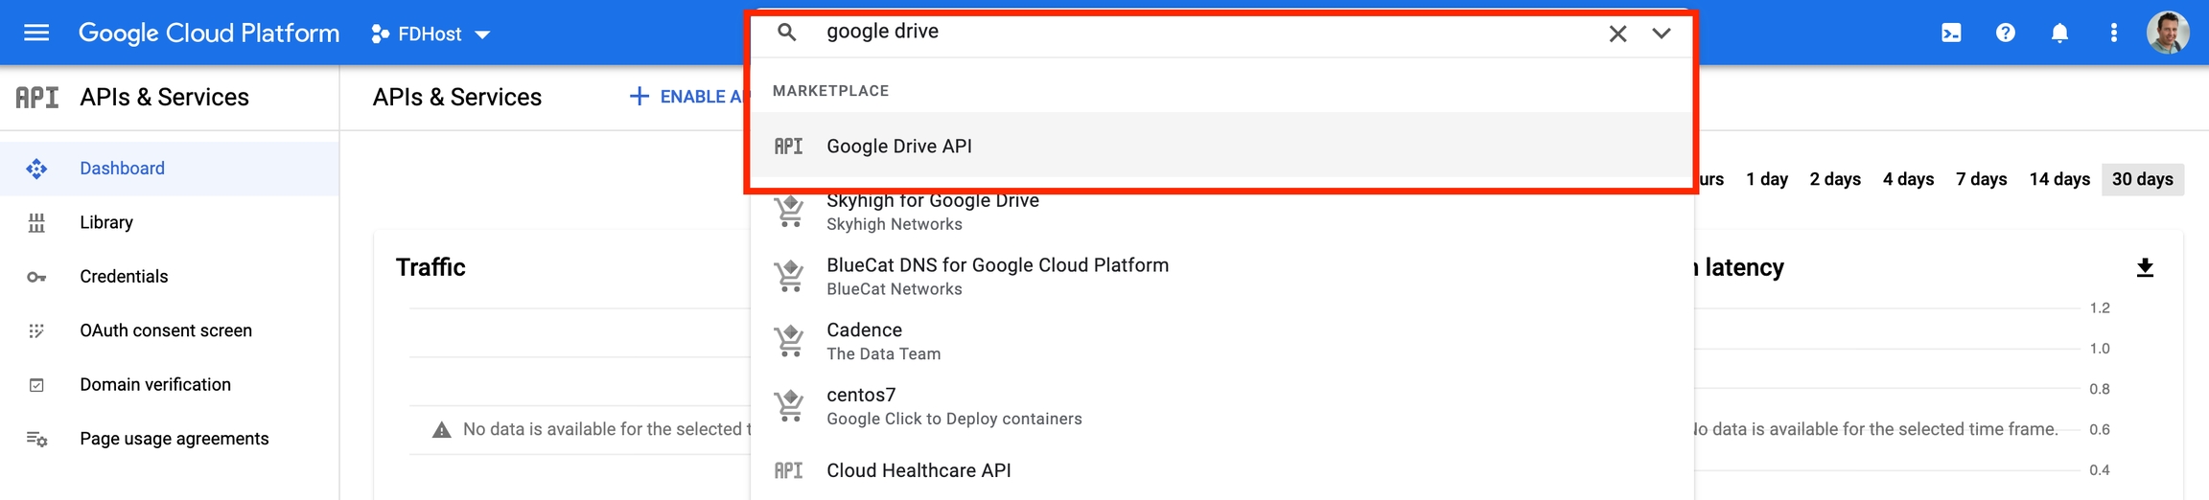Clear the search box text

coord(1617,34)
